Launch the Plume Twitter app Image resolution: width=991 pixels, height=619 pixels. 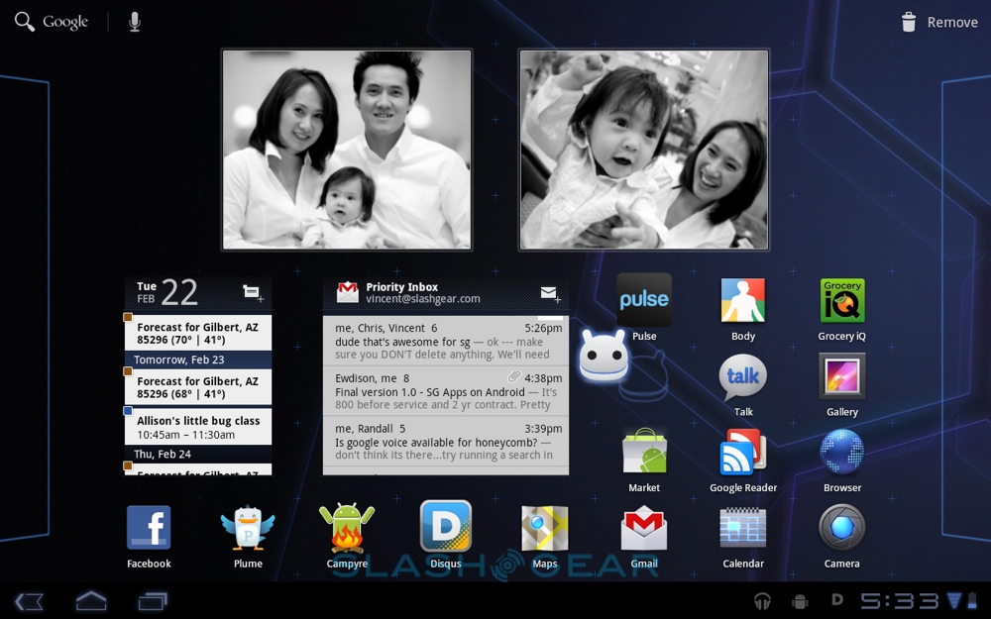248,529
